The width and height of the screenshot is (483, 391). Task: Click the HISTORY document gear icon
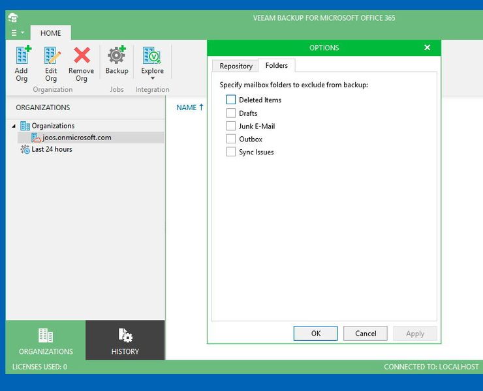125,336
